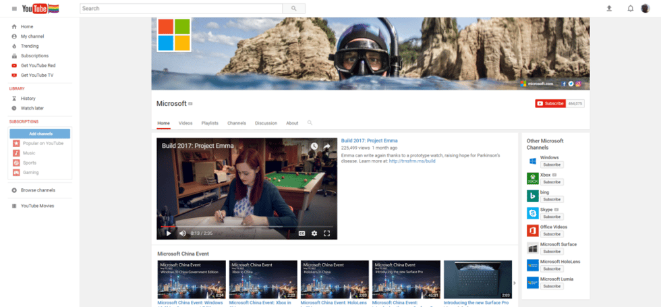Open video settings gear
The width and height of the screenshot is (661, 307).
click(314, 233)
